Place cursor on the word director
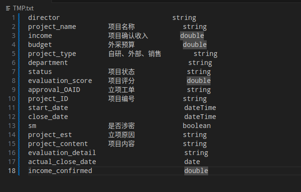Viewport: 301px width, 192px height. [x=44, y=18]
